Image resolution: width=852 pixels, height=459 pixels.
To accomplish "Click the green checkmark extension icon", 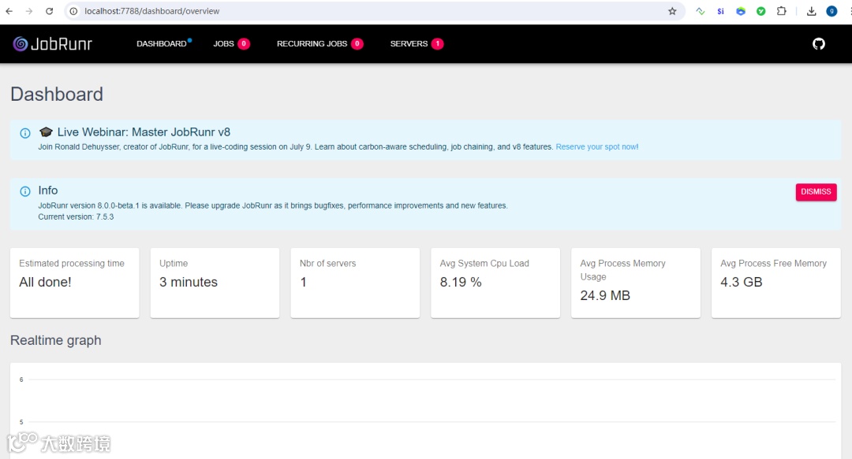I will pos(760,11).
